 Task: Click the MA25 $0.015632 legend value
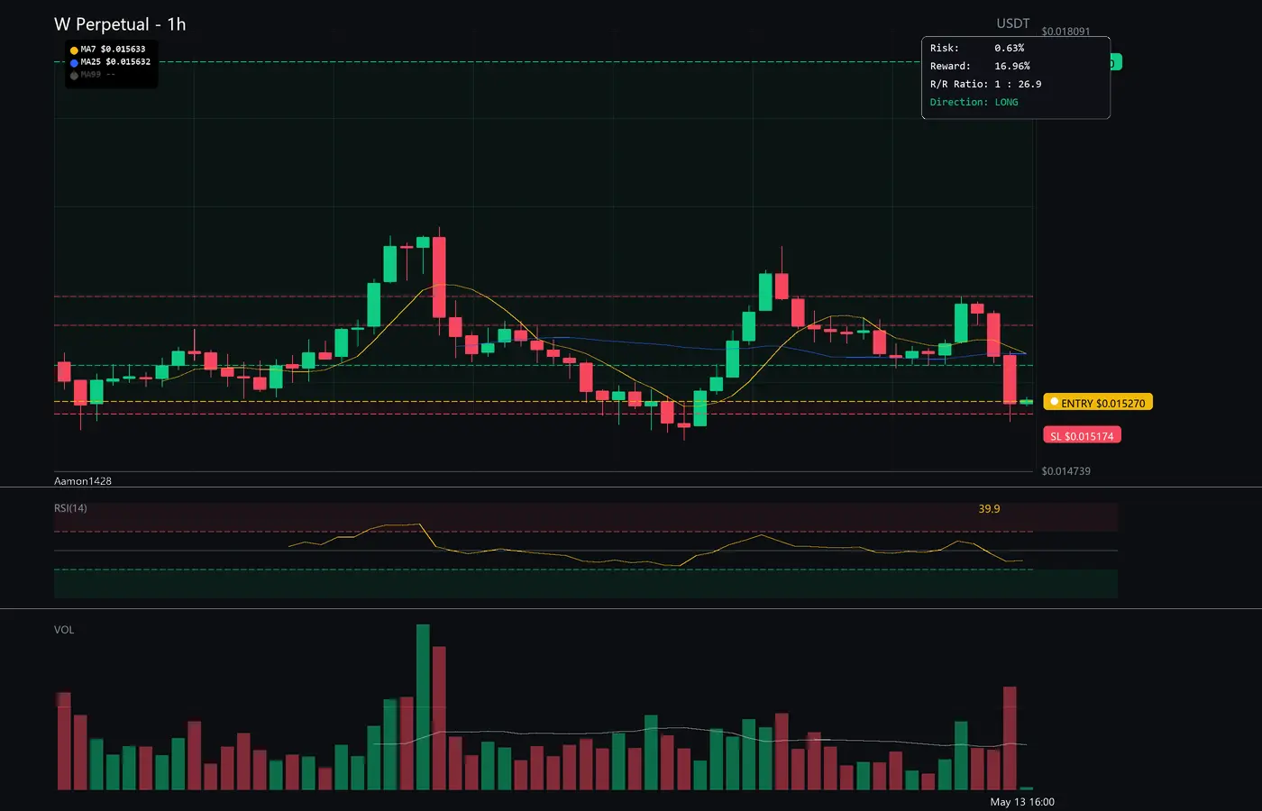(115, 62)
